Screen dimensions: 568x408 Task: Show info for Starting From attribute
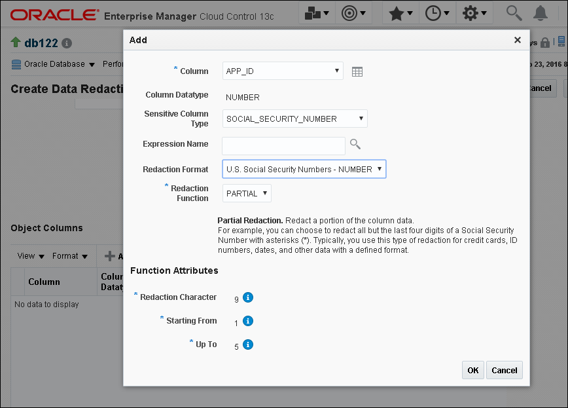(248, 321)
